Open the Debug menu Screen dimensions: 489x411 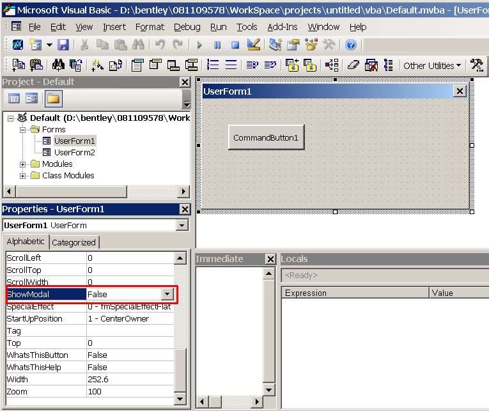[187, 27]
